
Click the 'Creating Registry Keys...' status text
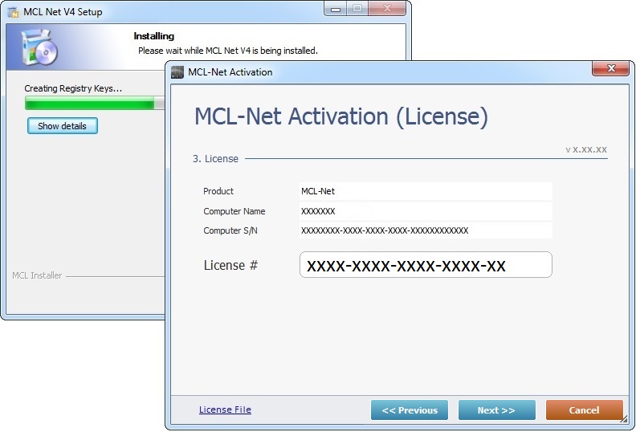73,88
